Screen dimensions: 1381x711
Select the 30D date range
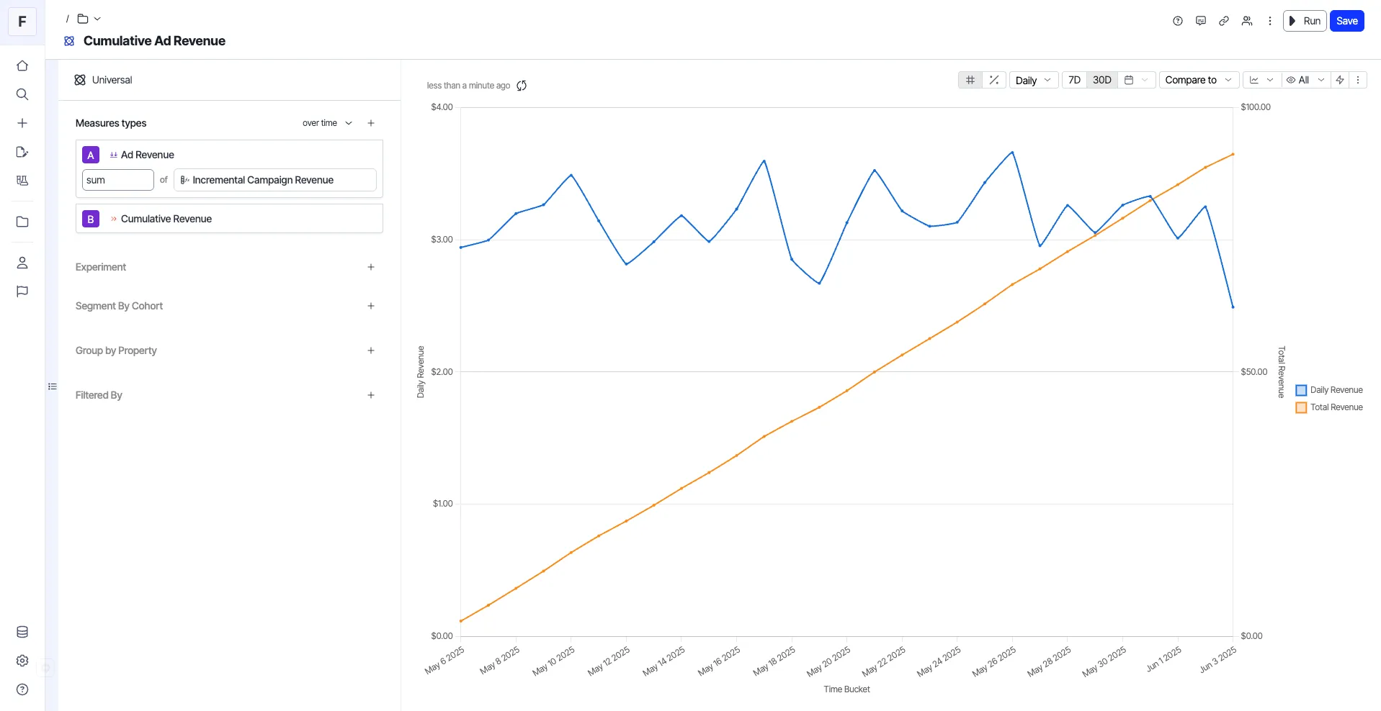tap(1101, 80)
